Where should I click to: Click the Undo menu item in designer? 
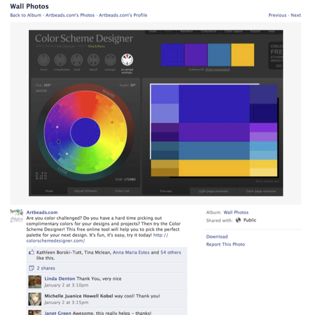(x=153, y=31)
